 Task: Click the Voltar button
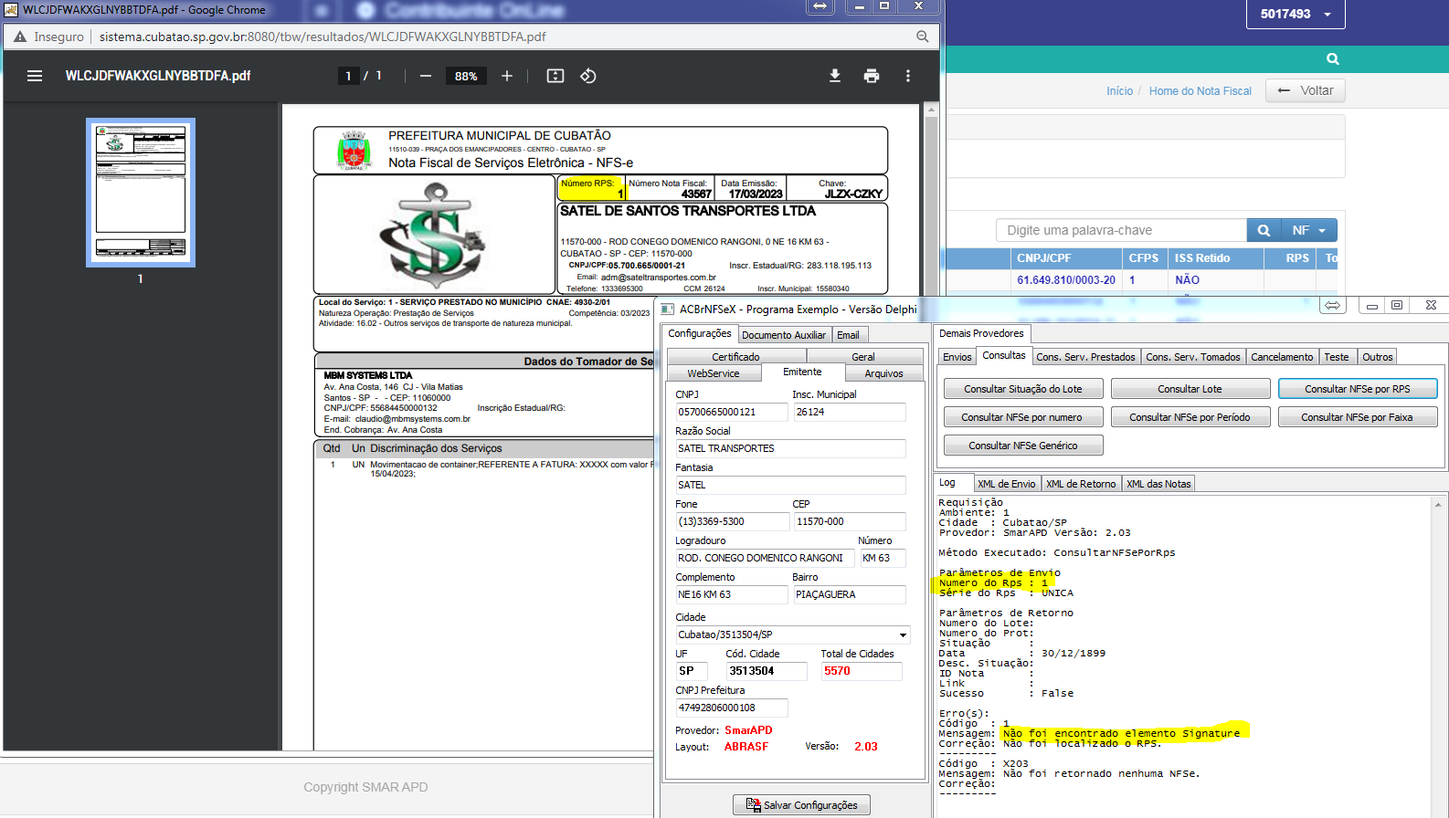click(x=1306, y=90)
